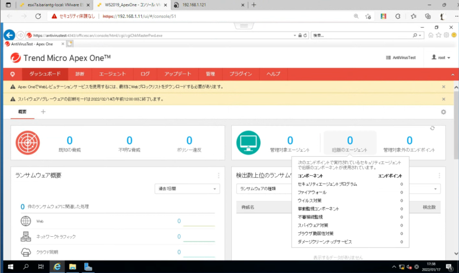Open Internet Explorer from the taskbar
This screenshot has width=459, height=273.
click(57, 267)
